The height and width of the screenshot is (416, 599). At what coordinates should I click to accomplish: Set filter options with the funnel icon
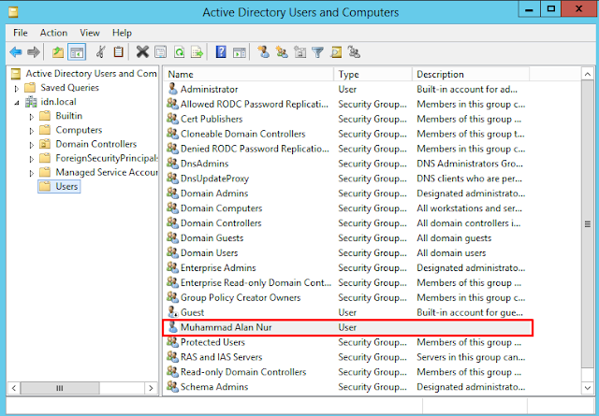pyautogui.click(x=318, y=52)
